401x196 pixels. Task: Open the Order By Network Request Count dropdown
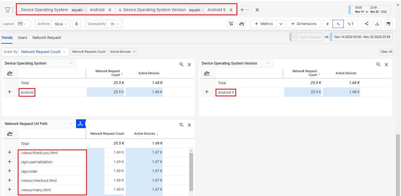[x=44, y=52]
